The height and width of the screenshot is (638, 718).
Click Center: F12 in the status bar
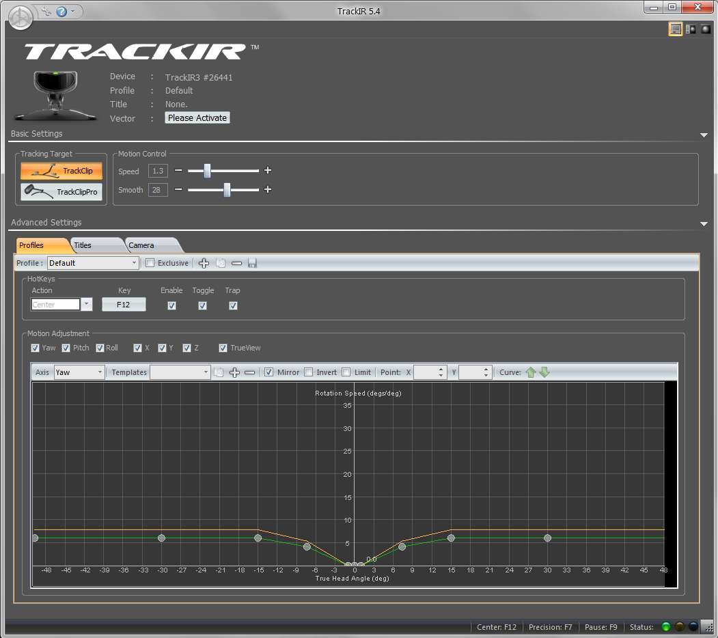tap(497, 627)
